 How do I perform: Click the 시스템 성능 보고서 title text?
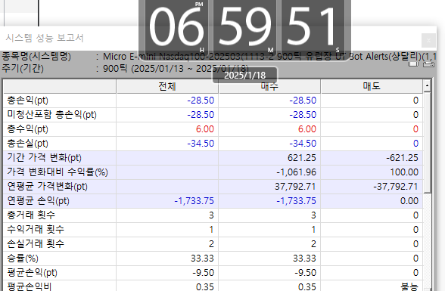click(x=44, y=38)
